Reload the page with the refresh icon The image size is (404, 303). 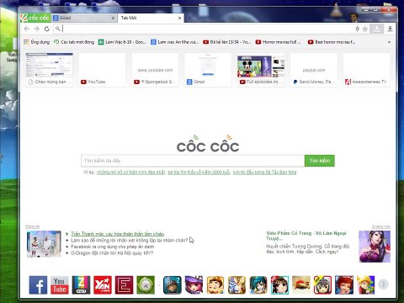47,29
